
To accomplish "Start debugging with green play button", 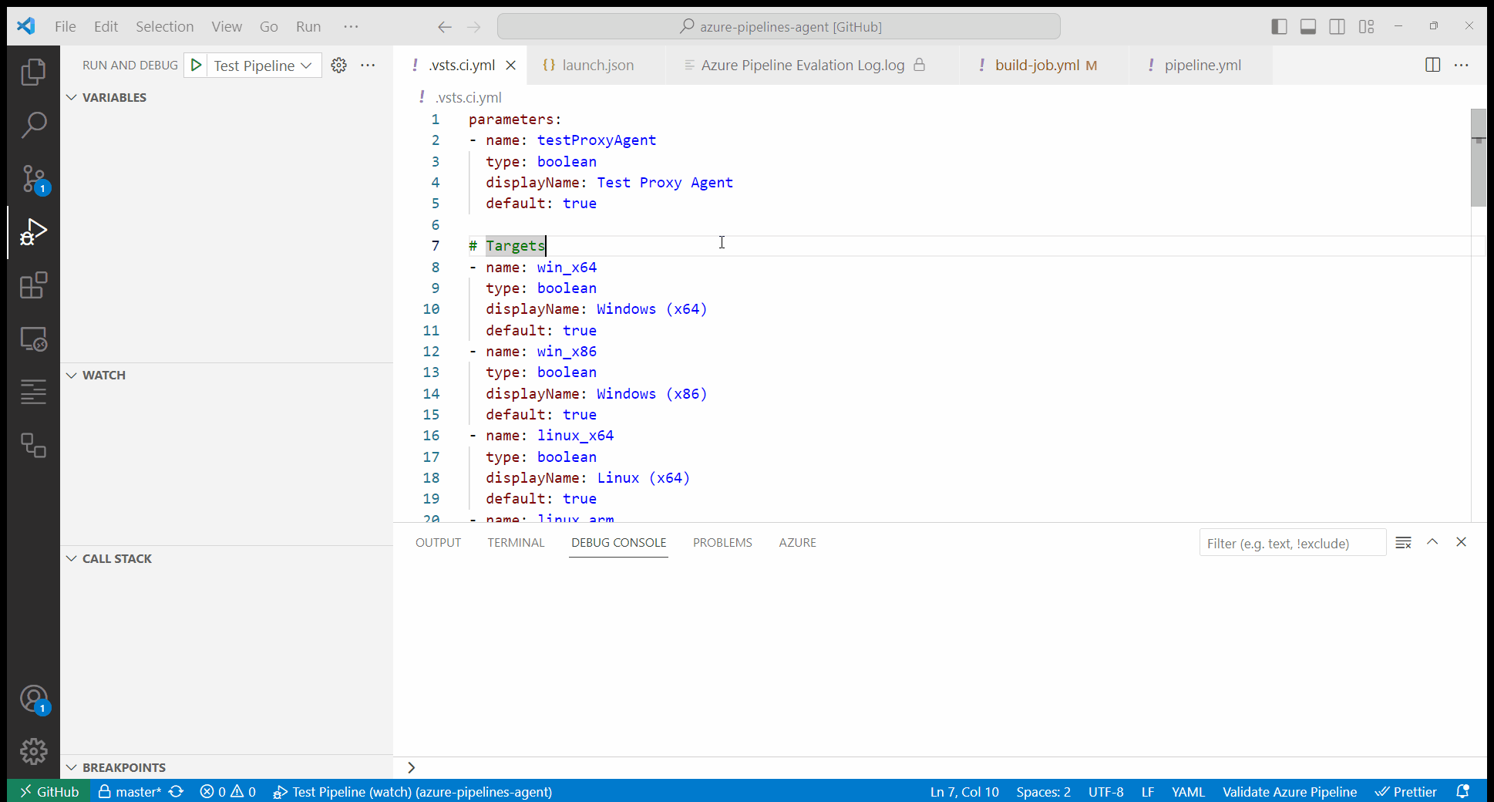I will (197, 66).
